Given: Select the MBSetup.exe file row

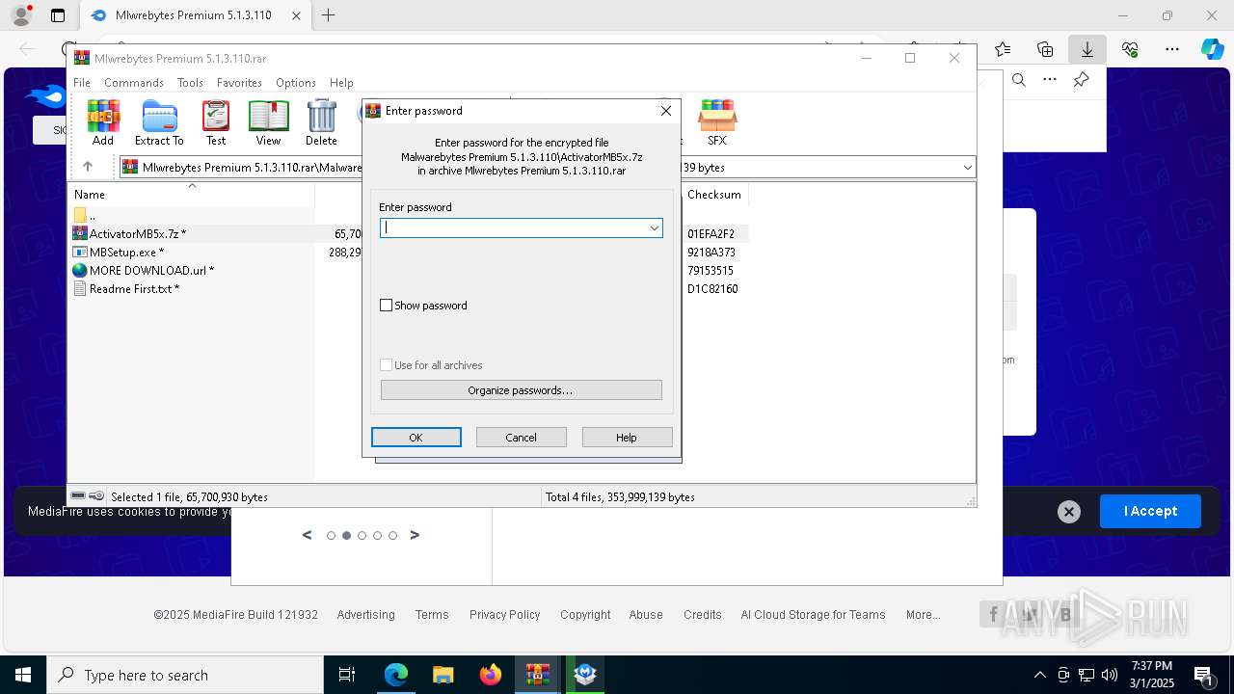Looking at the screenshot, I should pyautogui.click(x=193, y=252).
